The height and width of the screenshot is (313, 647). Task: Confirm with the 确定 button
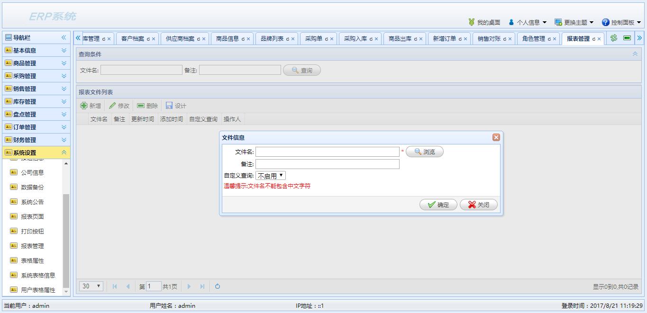click(438, 205)
